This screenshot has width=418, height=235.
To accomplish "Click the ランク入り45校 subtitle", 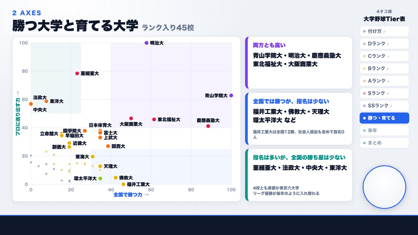I will tap(168, 28).
